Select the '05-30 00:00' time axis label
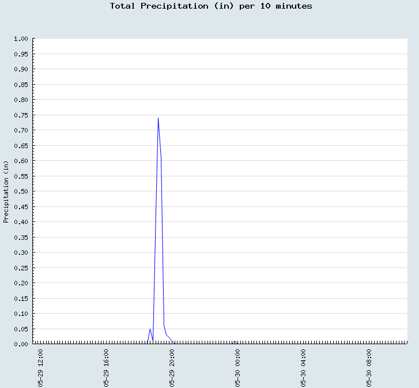This screenshot has width=419, height=388. point(237,367)
